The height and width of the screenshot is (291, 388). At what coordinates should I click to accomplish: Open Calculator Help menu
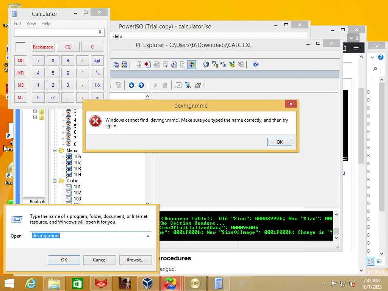pyautogui.click(x=46, y=23)
